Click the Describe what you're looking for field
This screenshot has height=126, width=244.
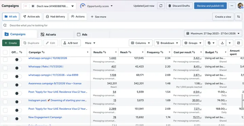tap(122, 25)
